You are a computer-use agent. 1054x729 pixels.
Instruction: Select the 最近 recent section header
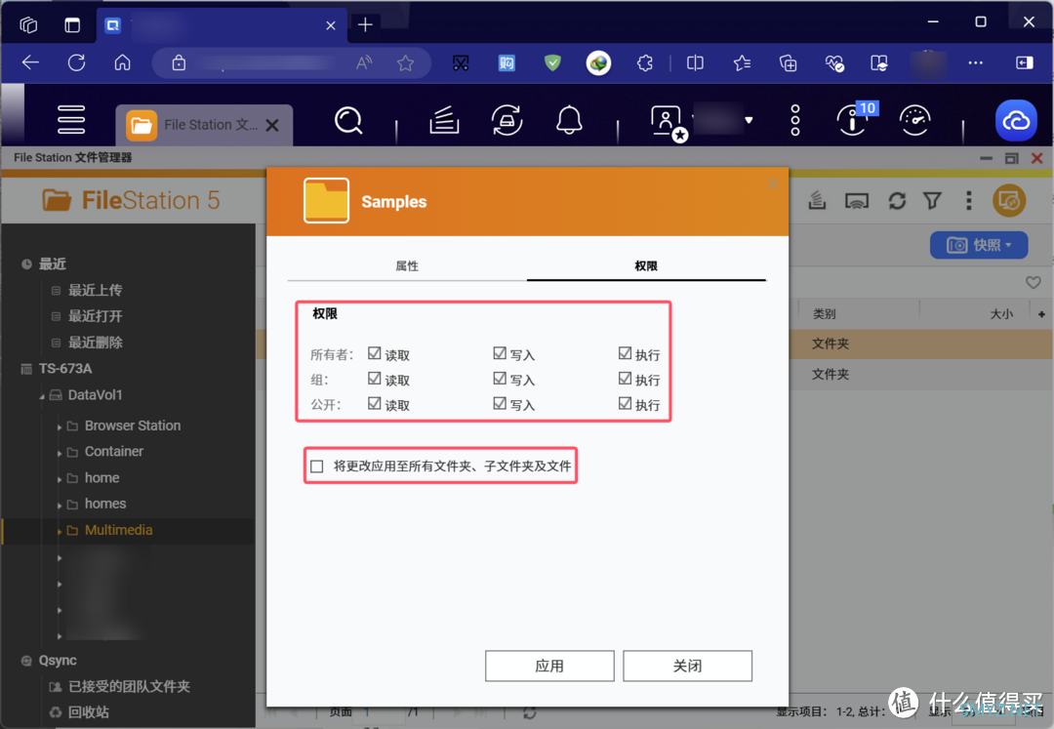click(52, 264)
